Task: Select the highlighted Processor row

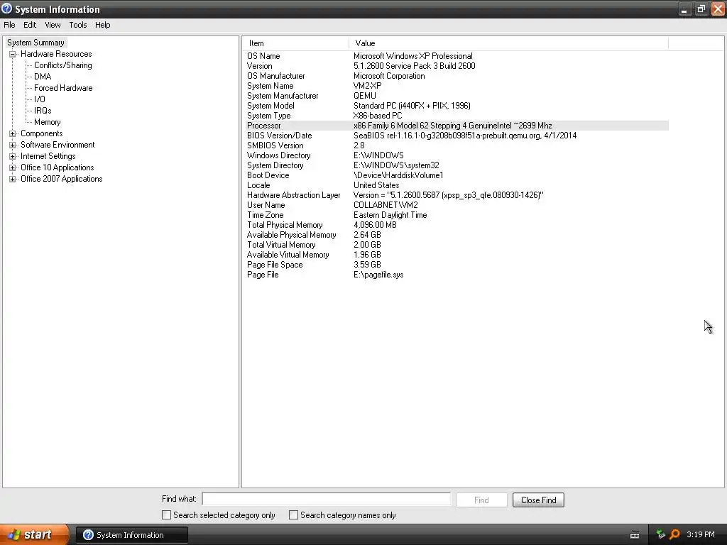Action: tap(457, 126)
